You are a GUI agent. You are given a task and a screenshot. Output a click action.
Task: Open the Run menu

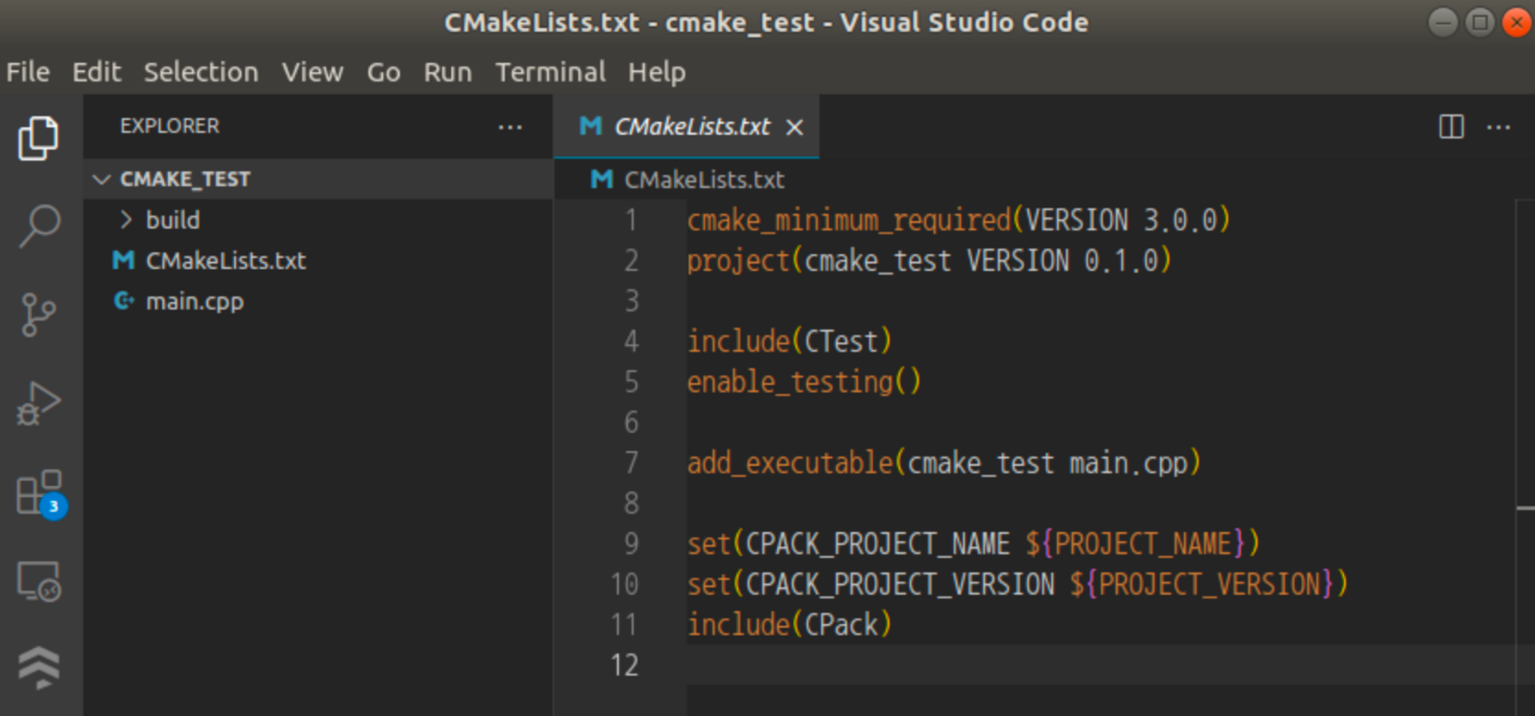[448, 72]
